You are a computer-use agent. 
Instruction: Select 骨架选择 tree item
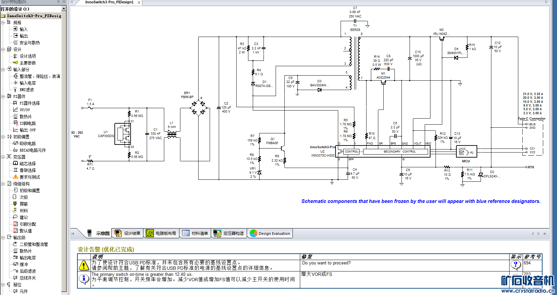pyautogui.click(x=28, y=170)
